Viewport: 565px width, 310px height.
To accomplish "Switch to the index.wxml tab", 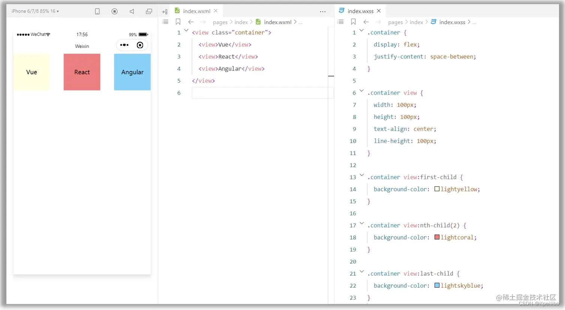I will click(x=196, y=11).
